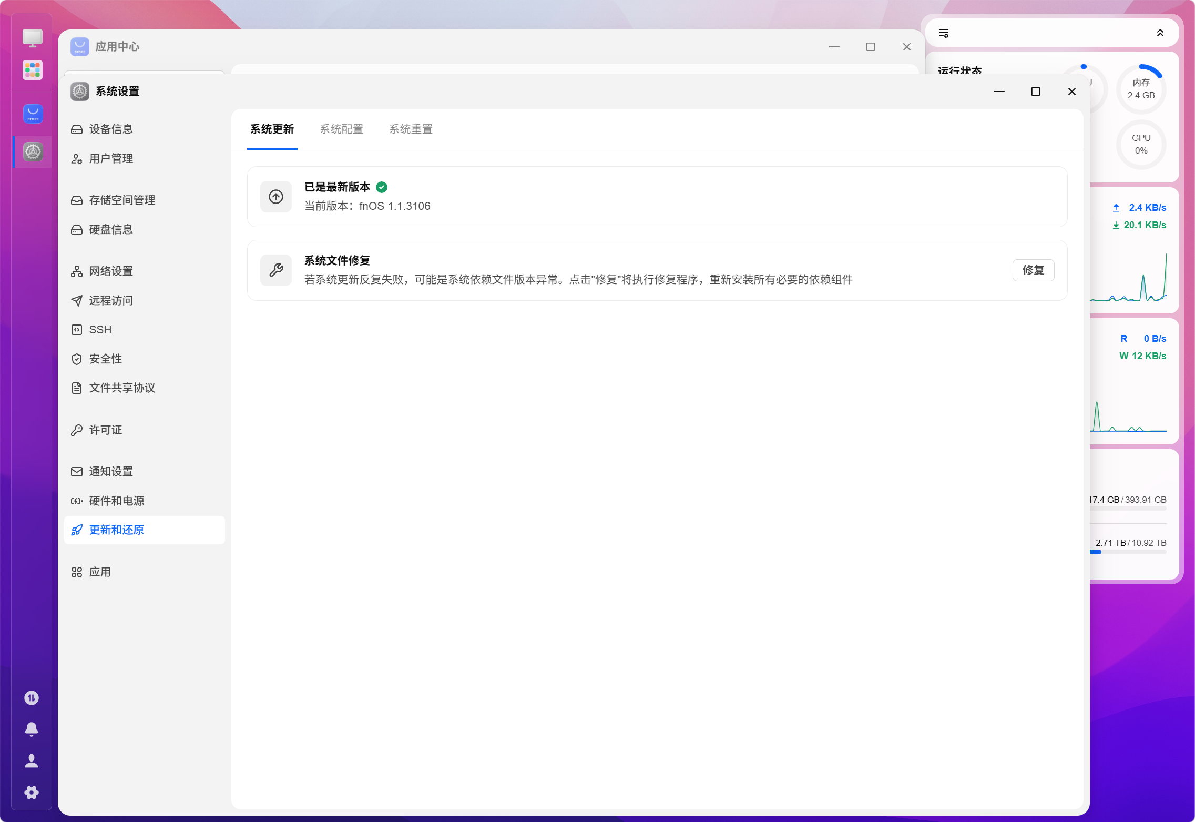The width and height of the screenshot is (1195, 822).
Task: Open 通知设置 in the sidebar
Action: 145,472
